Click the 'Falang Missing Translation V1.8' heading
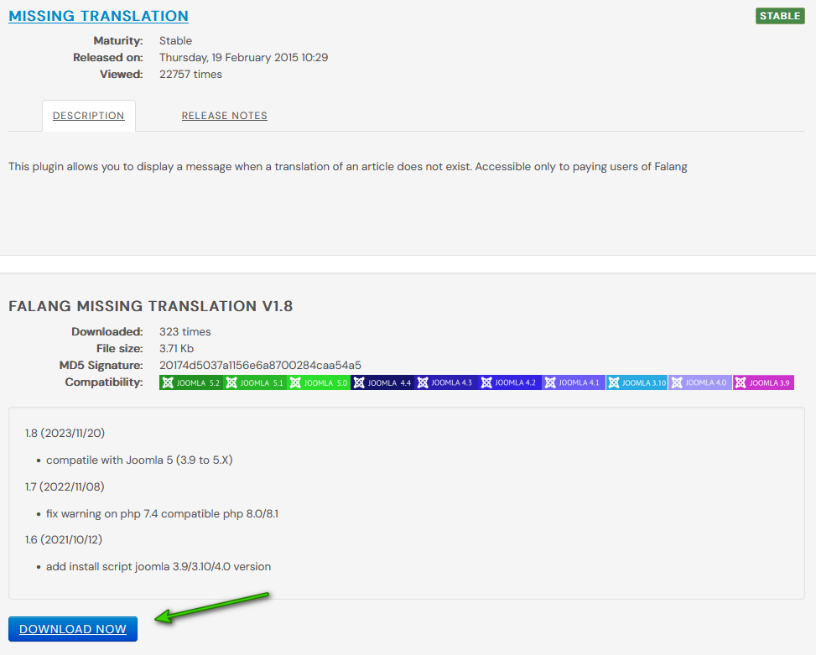Image resolution: width=816 pixels, height=655 pixels. click(x=150, y=306)
